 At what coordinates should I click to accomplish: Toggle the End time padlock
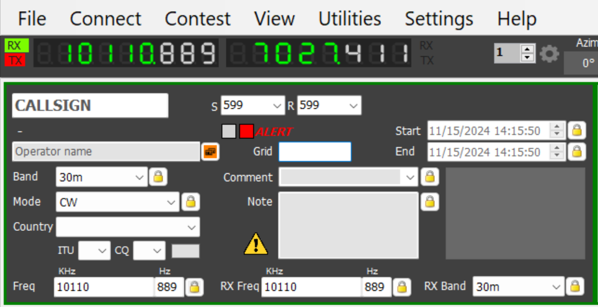point(577,152)
